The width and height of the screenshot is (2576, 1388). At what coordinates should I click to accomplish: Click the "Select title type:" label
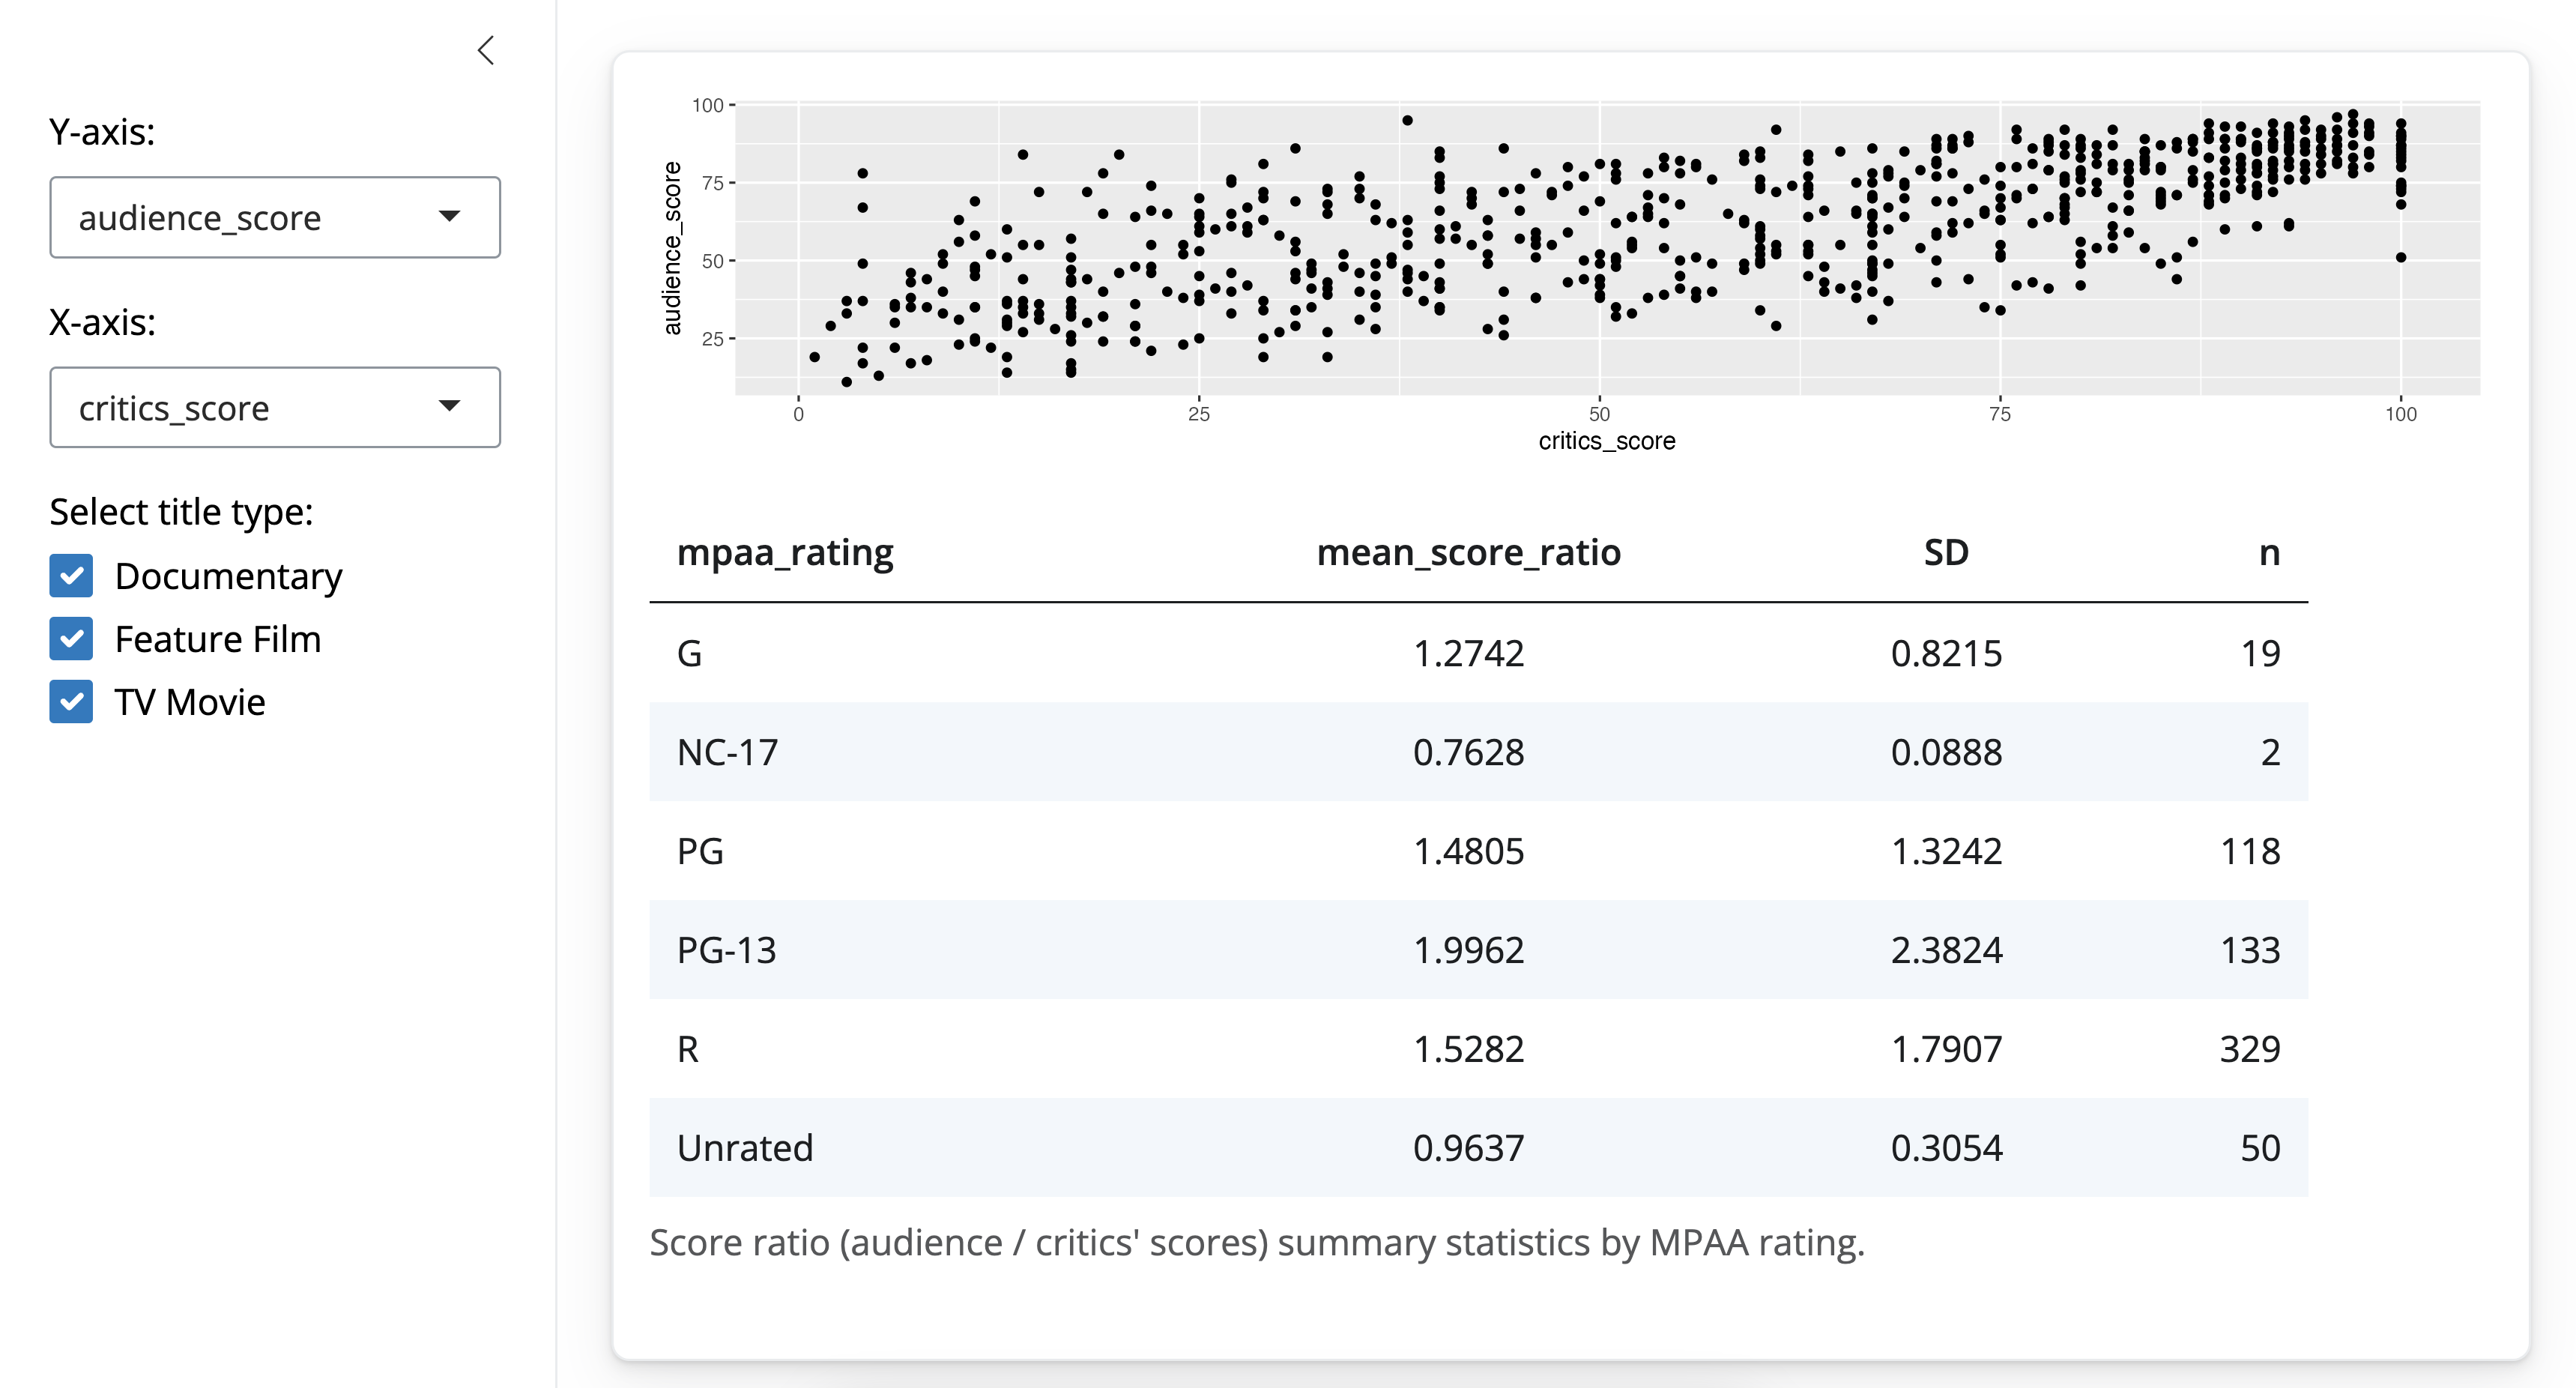coord(181,512)
